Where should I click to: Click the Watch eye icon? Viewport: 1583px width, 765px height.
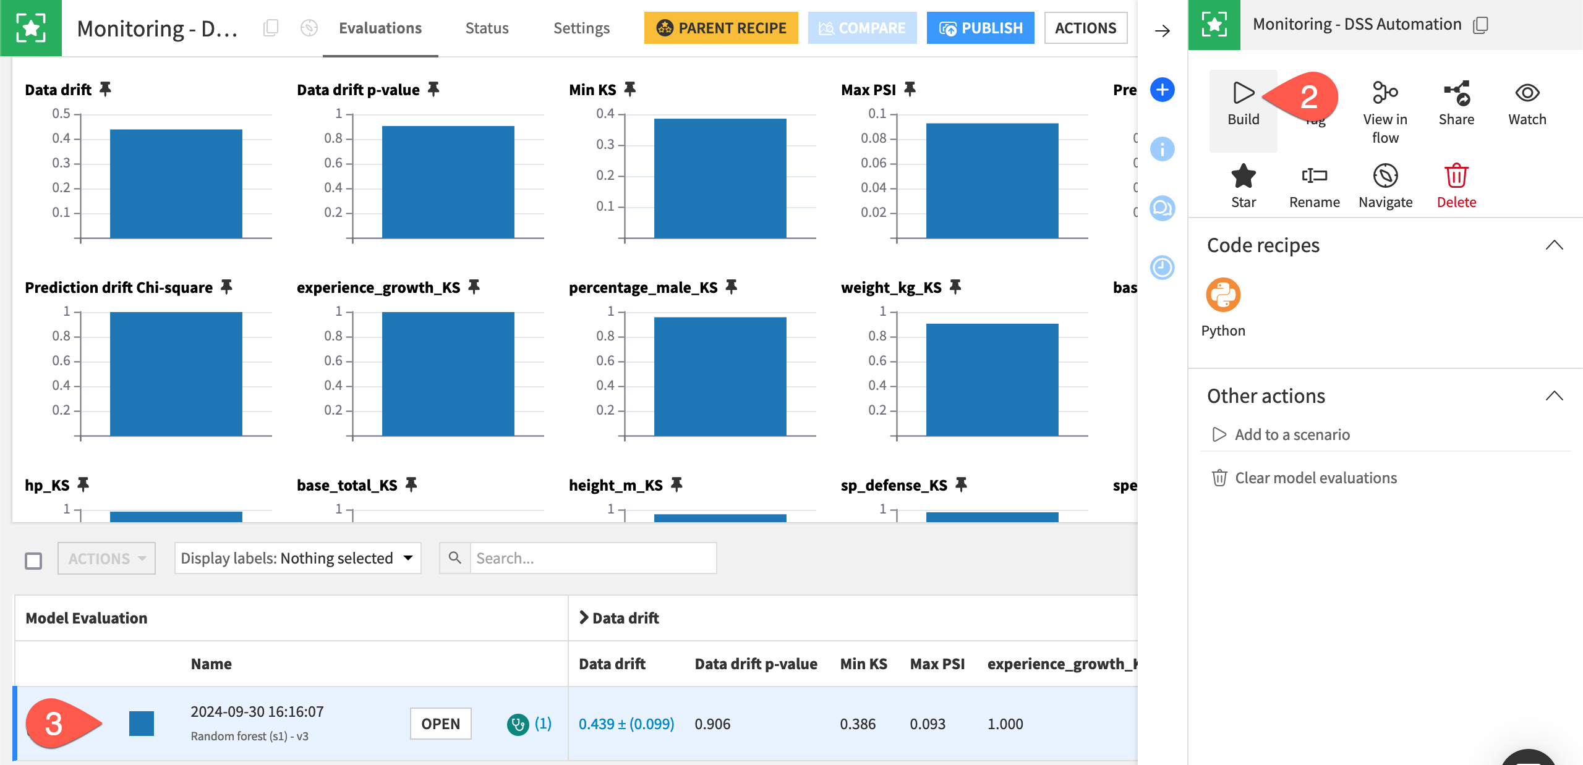click(1527, 93)
